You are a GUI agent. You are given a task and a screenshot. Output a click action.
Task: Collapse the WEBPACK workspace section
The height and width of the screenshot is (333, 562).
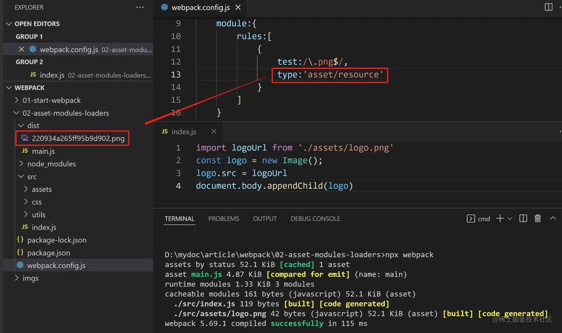tap(9, 88)
